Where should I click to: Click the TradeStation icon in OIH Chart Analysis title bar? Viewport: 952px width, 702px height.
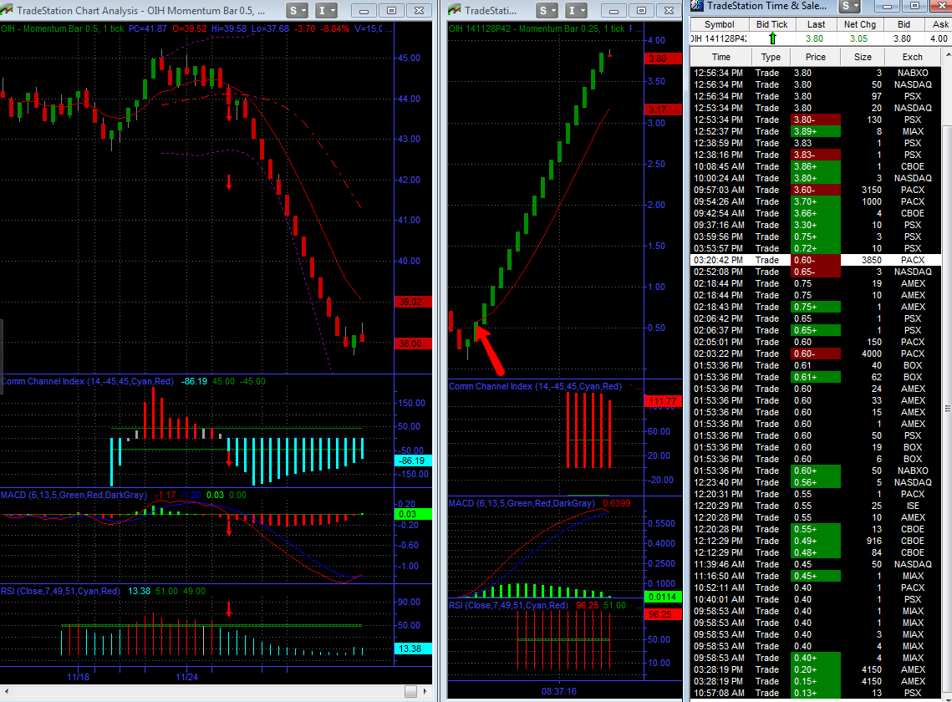pyautogui.click(x=7, y=10)
